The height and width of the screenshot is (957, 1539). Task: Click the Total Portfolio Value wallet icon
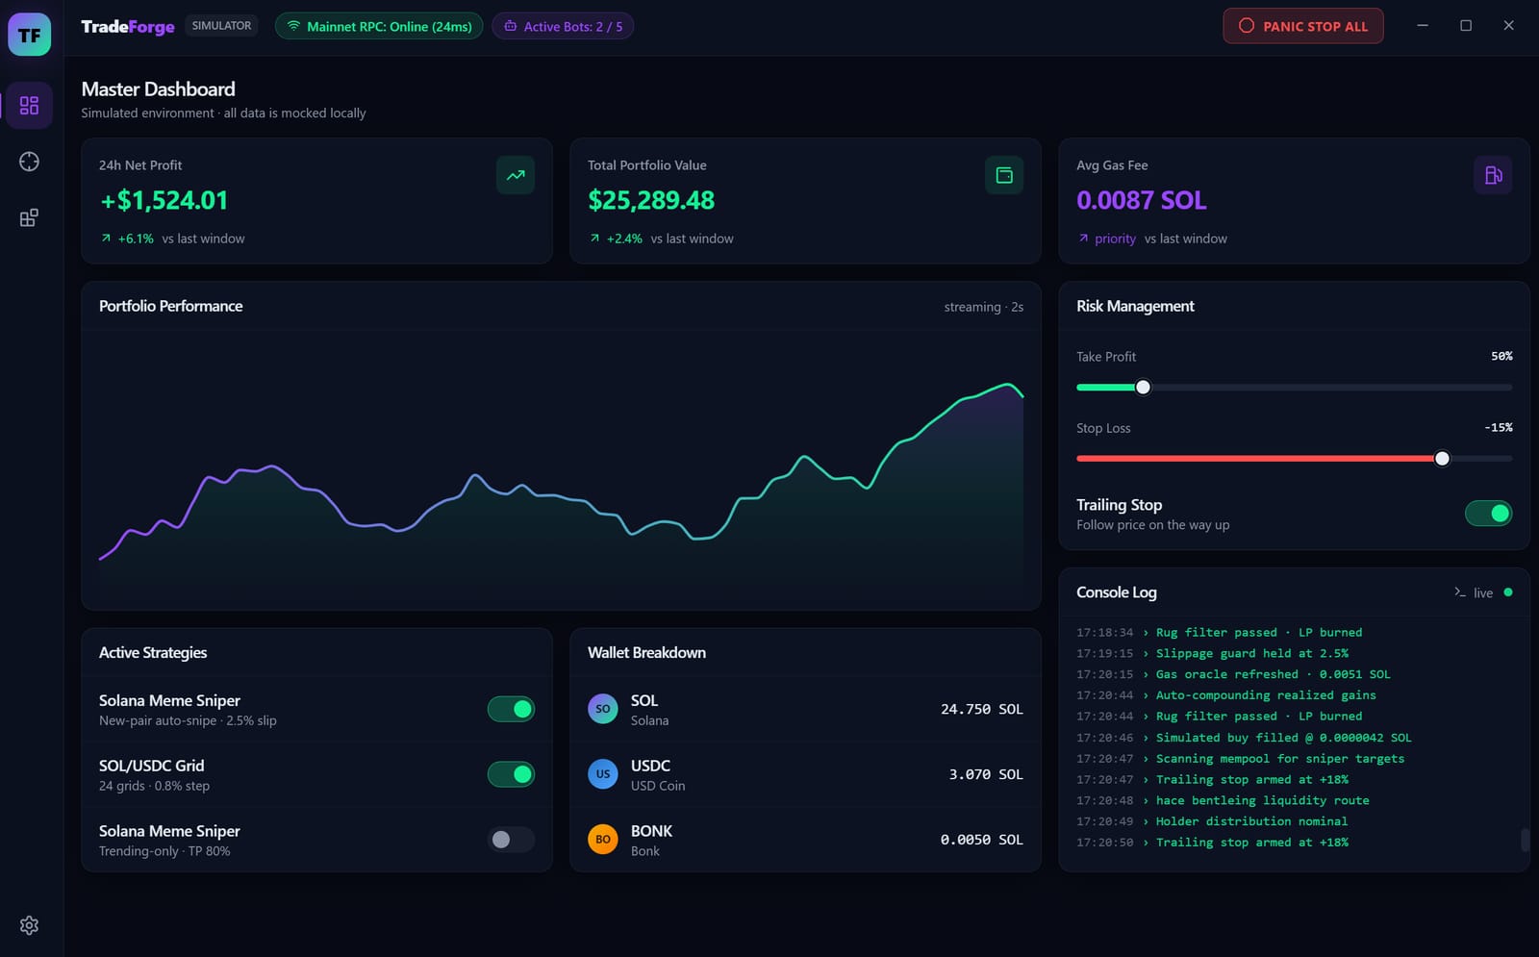pos(1004,175)
